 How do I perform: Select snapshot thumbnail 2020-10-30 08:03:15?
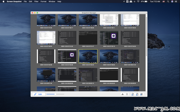tap(88, 75)
